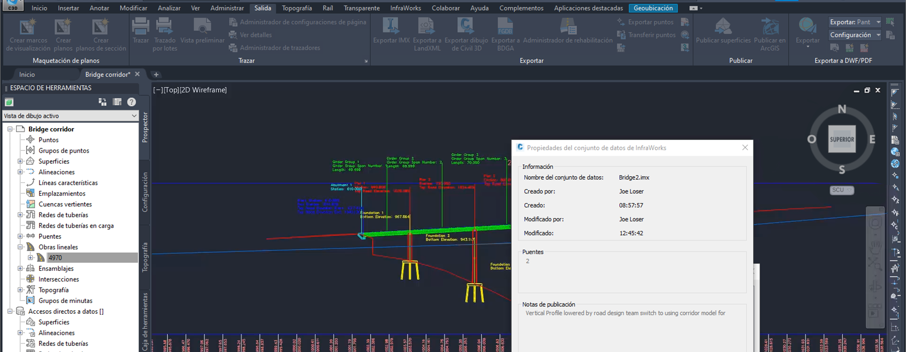Screen dimensions: 906x352
Task: Click Administrador de configuraciones de página
Action: [302, 22]
